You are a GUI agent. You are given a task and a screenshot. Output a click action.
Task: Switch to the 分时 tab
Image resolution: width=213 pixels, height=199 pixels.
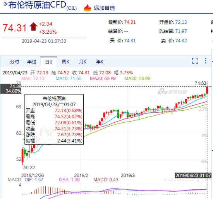[15, 62]
